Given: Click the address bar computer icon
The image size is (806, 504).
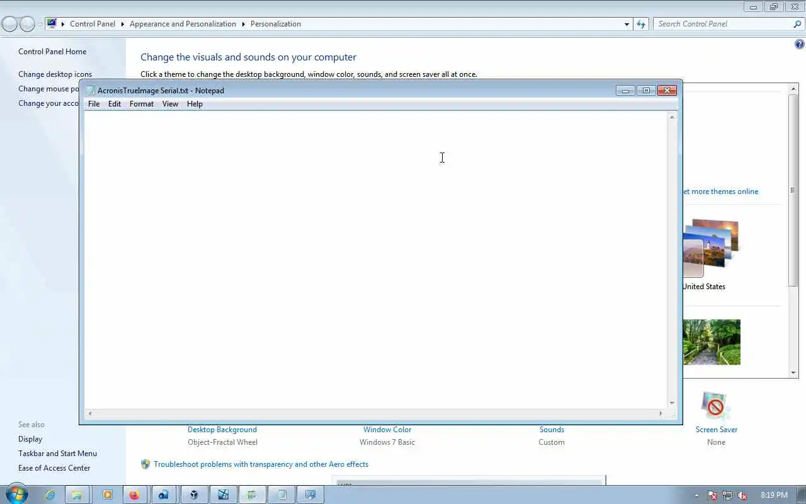Looking at the screenshot, I should [52, 24].
